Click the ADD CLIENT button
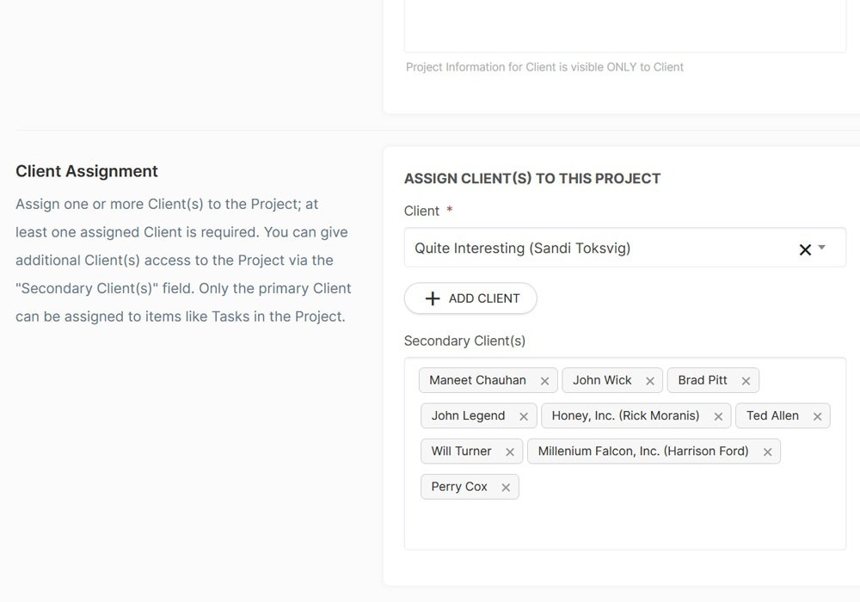The width and height of the screenshot is (860, 602). click(x=470, y=298)
